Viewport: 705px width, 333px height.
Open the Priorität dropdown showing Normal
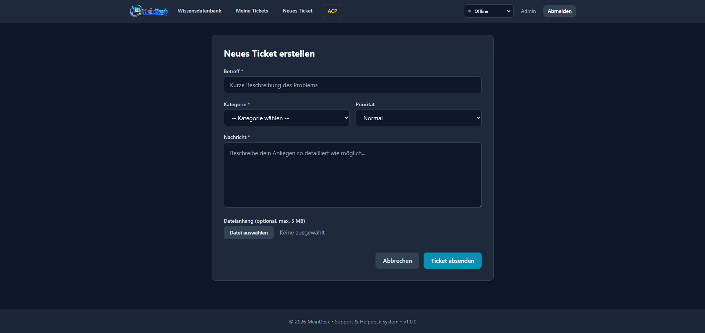418,118
